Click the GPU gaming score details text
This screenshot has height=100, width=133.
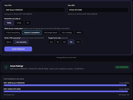83,14
